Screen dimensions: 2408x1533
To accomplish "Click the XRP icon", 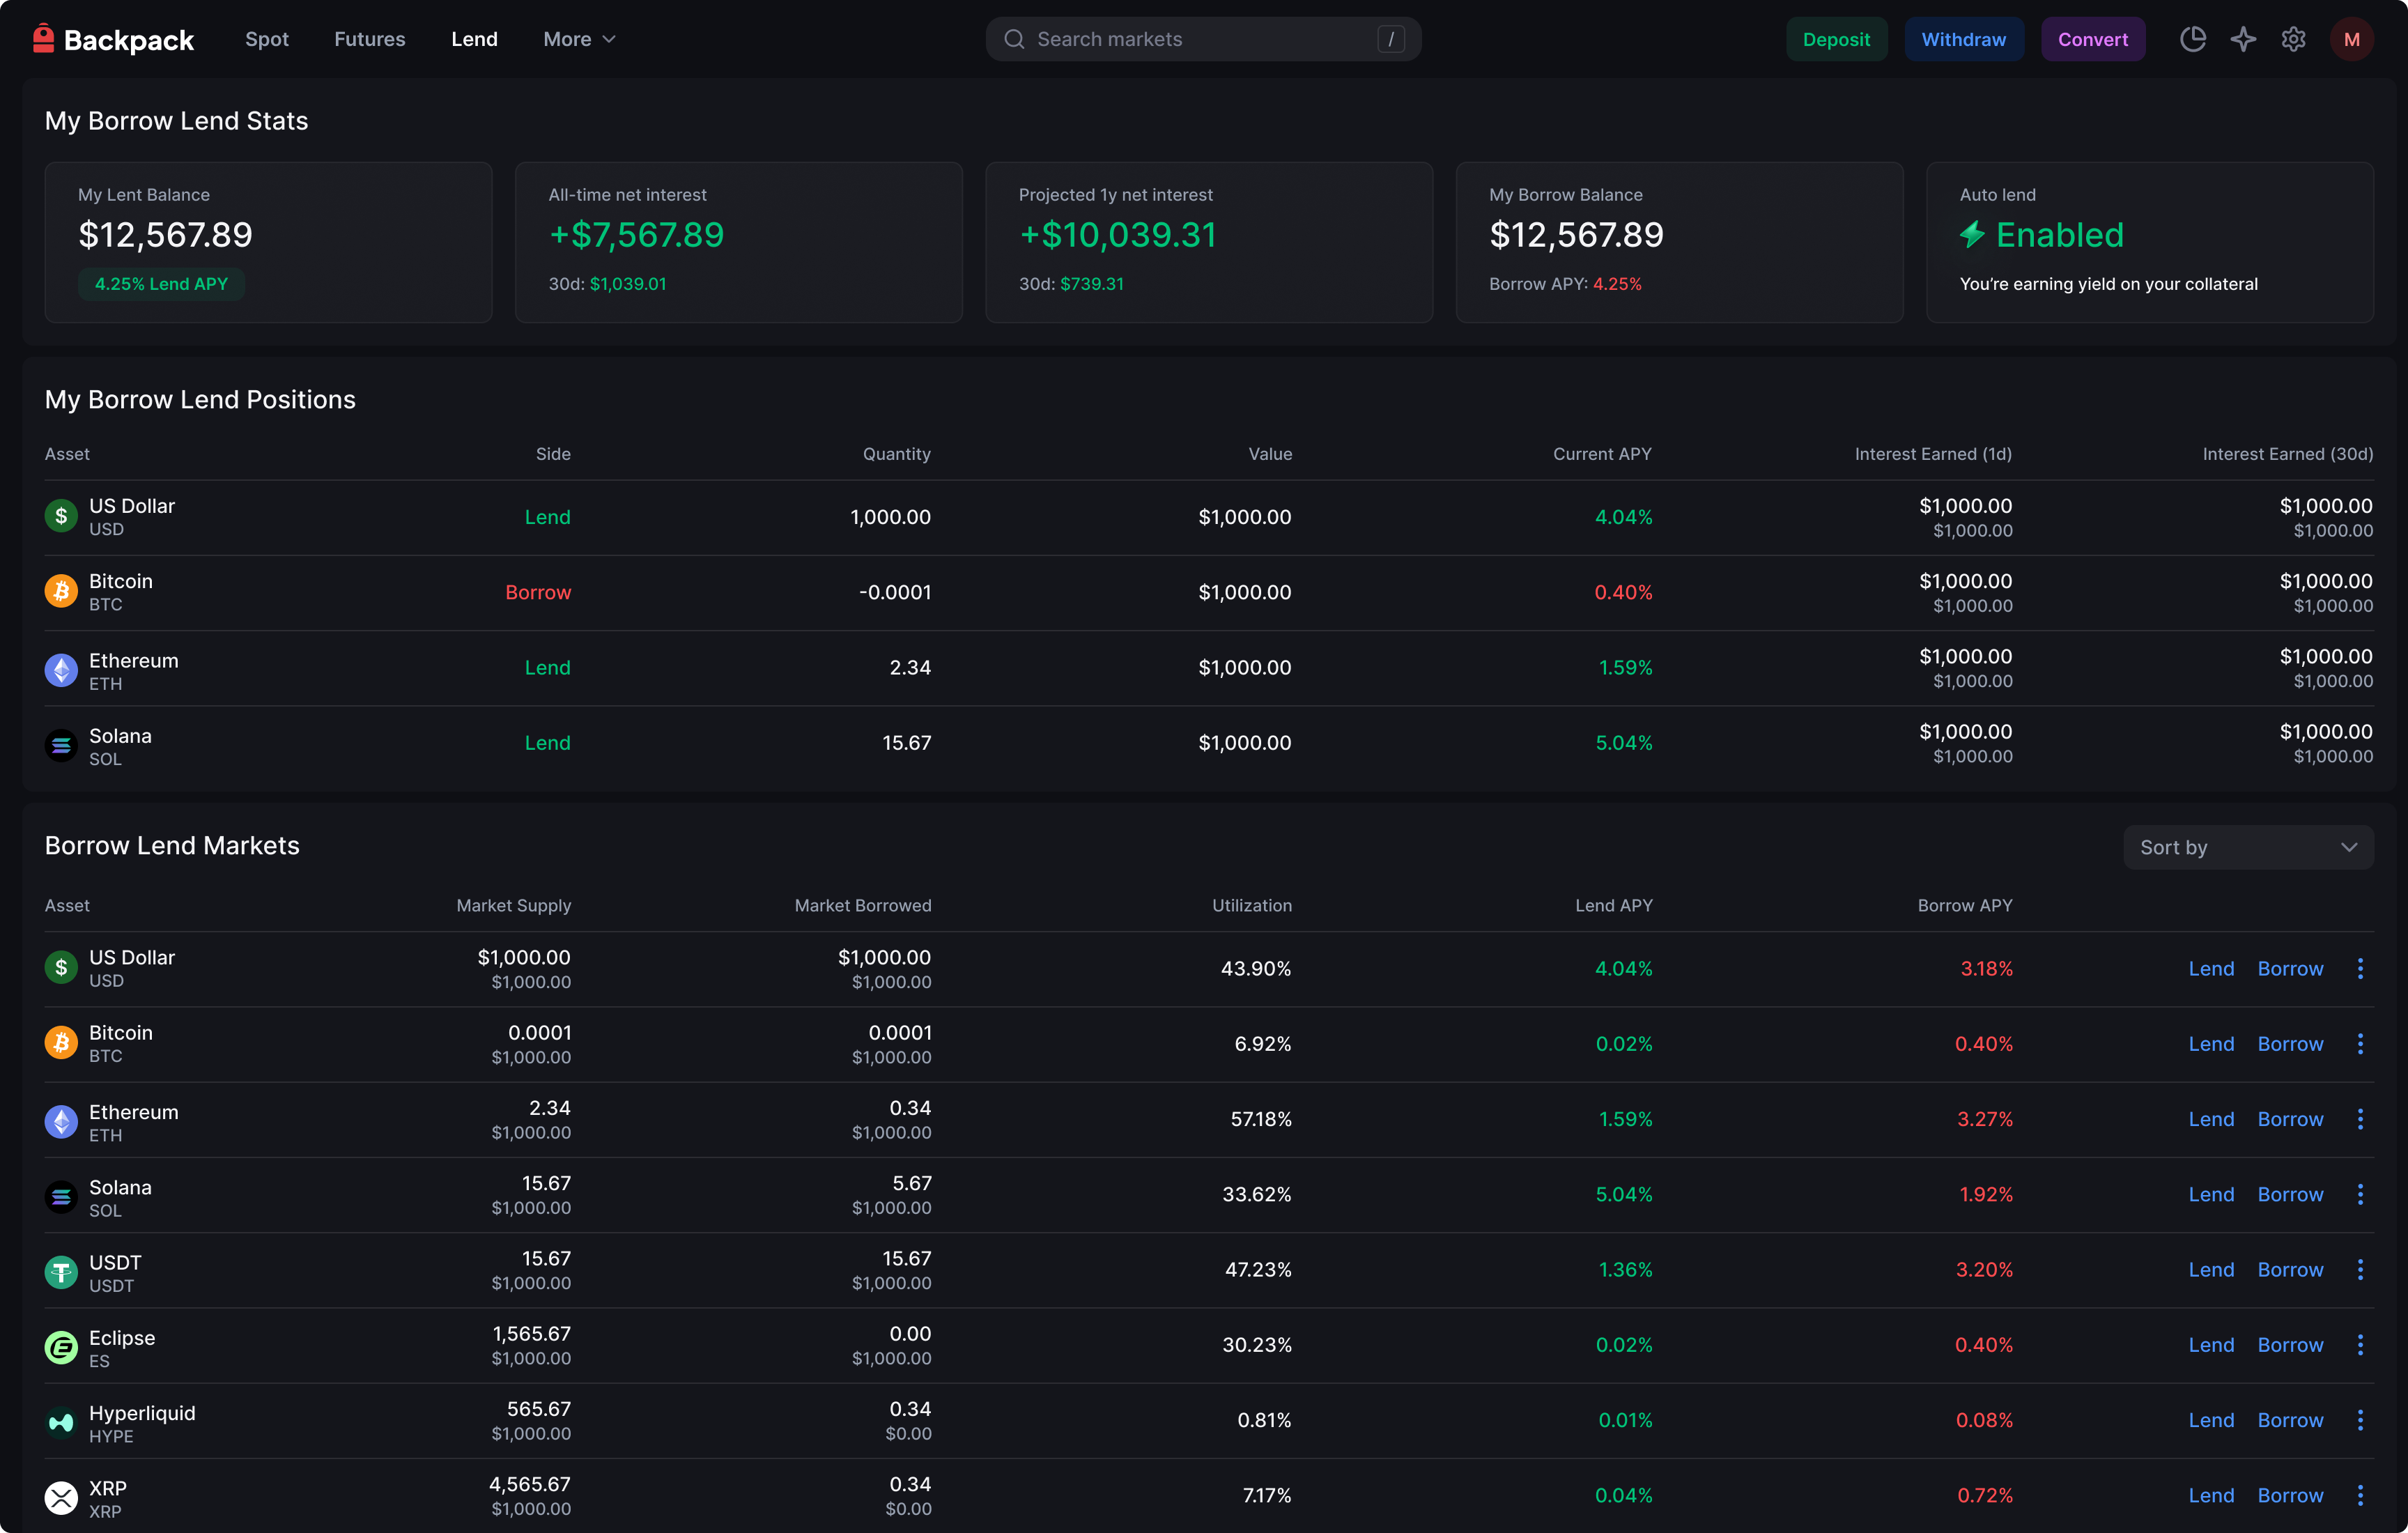I will tap(61, 1497).
